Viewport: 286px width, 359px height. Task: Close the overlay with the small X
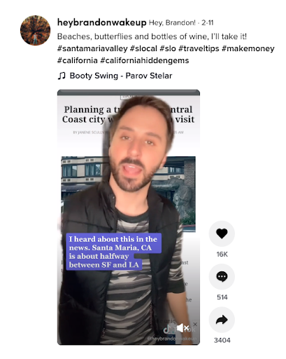tap(195, 325)
